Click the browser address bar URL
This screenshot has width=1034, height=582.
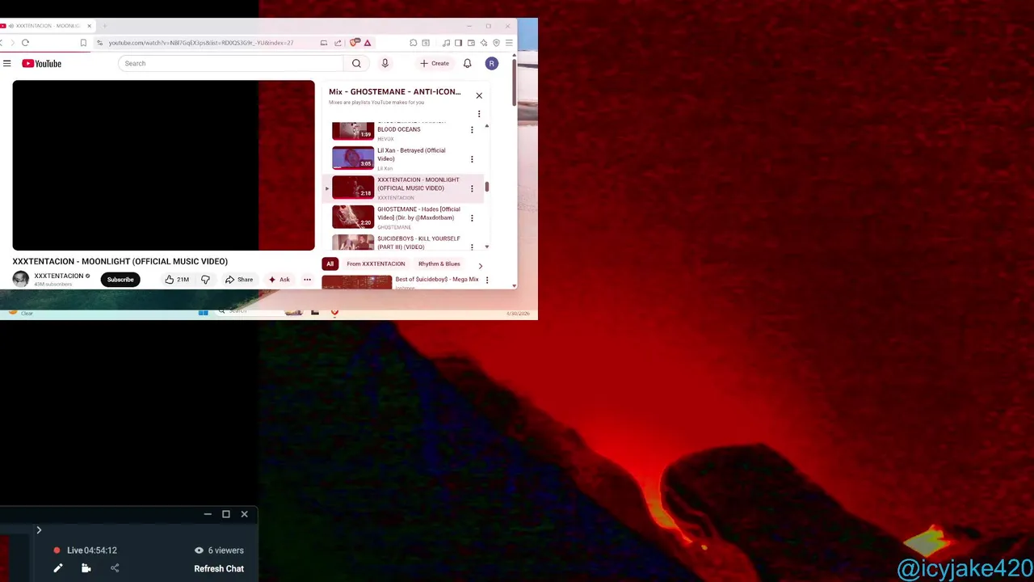201,43
